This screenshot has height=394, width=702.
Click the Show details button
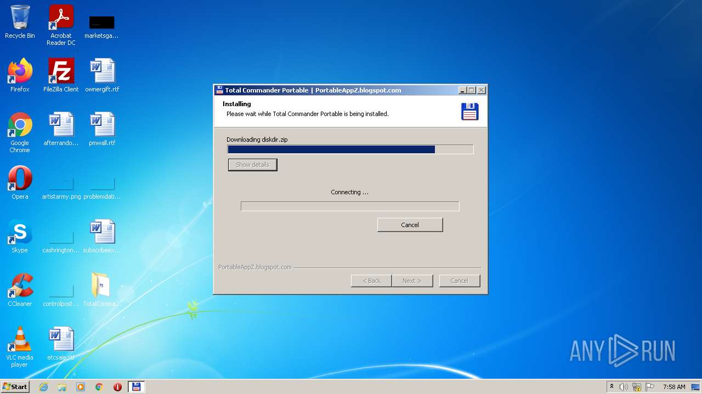coord(252,165)
